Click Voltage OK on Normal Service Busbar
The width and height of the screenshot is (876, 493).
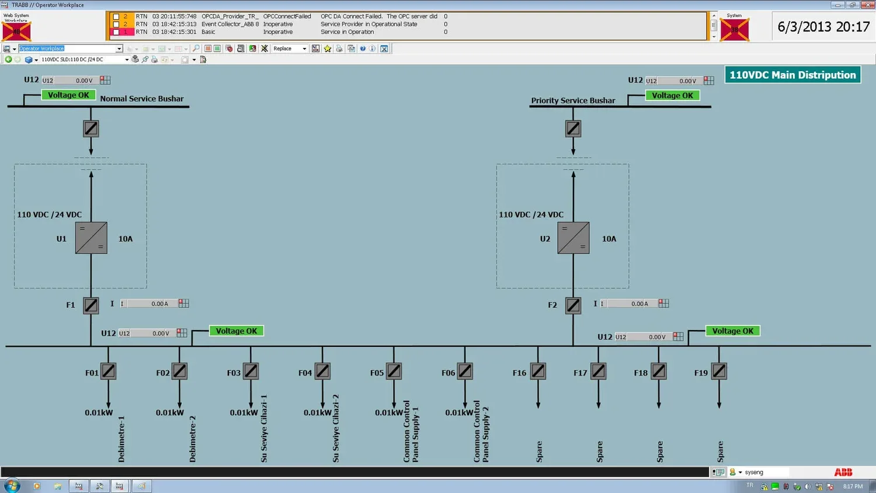68,95
